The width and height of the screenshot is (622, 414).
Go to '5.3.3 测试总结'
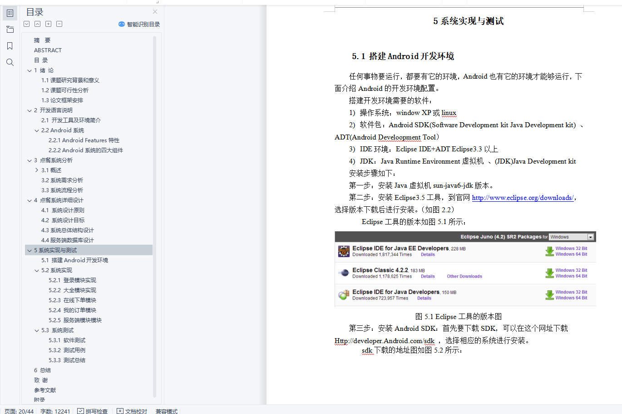pos(67,360)
